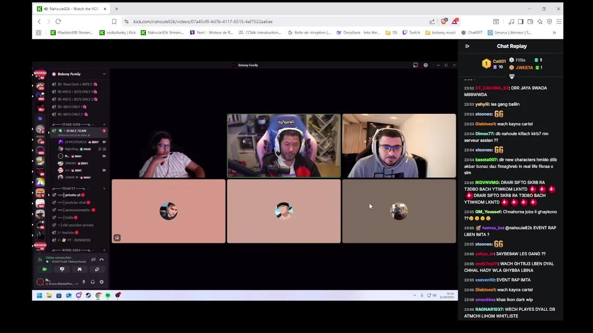This screenshot has width=593, height=333.
Task: Click the hoodie streamer's webcam tile
Action: [x=399, y=146]
